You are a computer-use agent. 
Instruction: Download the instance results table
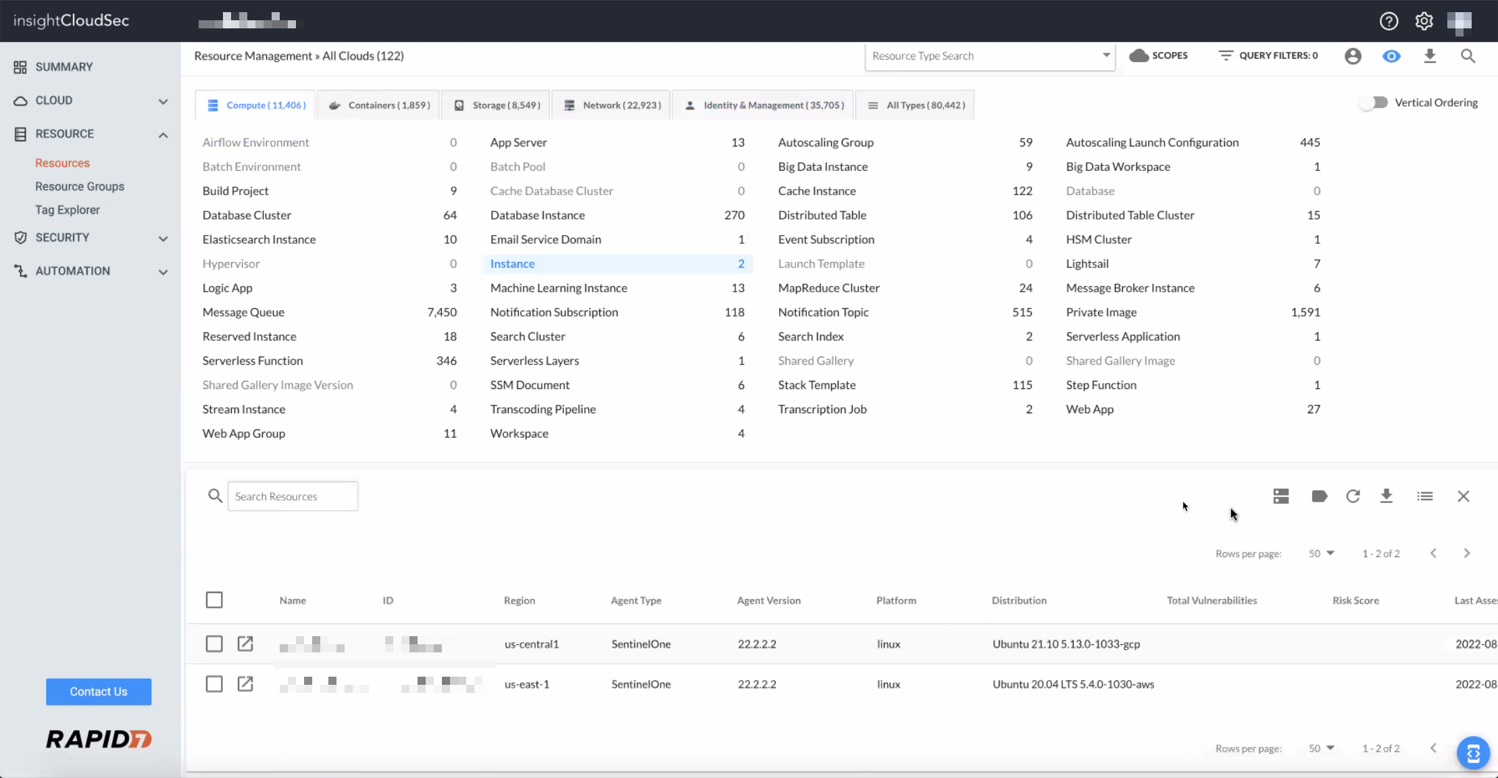coord(1387,496)
